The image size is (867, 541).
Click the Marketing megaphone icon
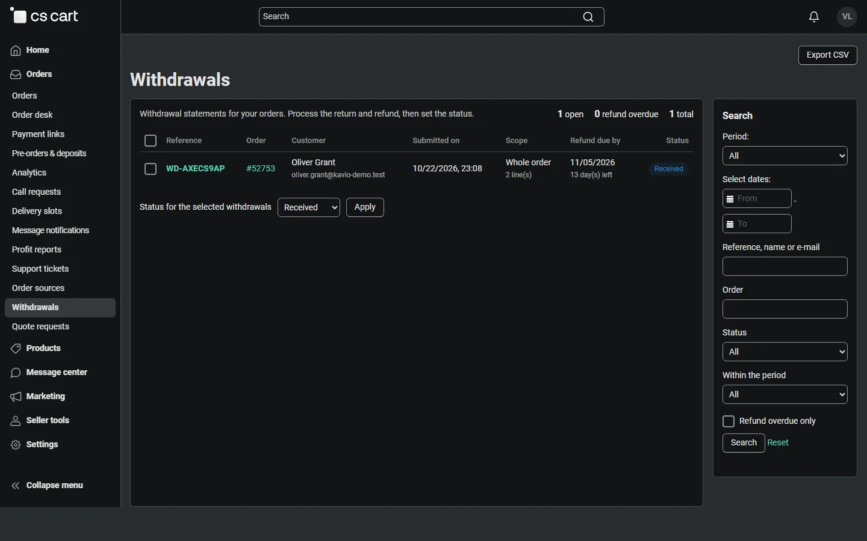point(16,397)
